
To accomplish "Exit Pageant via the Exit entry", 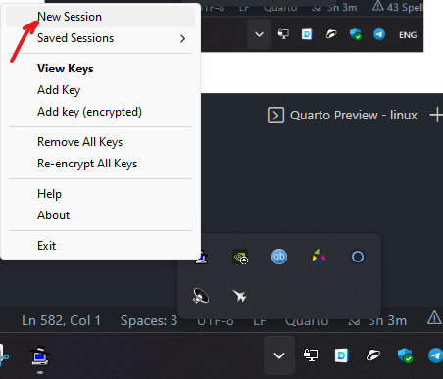I will (x=101, y=246).
